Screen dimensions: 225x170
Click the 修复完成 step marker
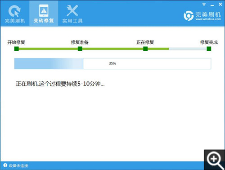(209, 49)
